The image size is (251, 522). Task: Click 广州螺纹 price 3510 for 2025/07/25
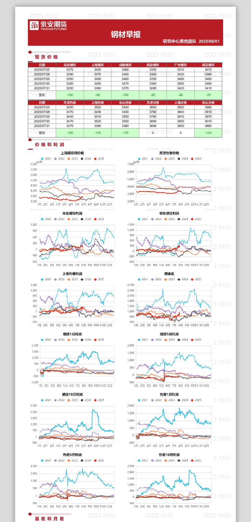tap(181, 70)
